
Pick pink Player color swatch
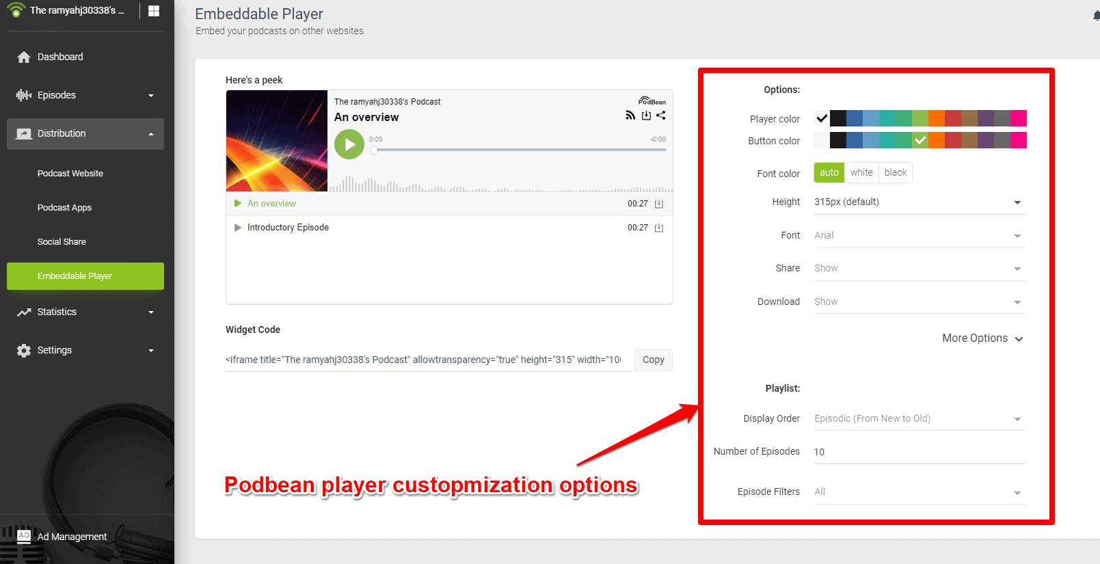coord(1019,118)
